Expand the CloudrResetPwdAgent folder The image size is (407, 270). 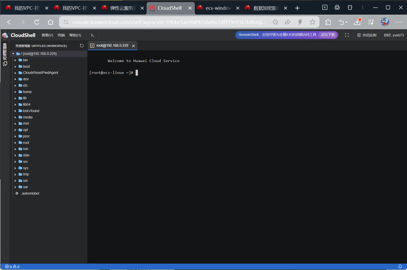15,73
